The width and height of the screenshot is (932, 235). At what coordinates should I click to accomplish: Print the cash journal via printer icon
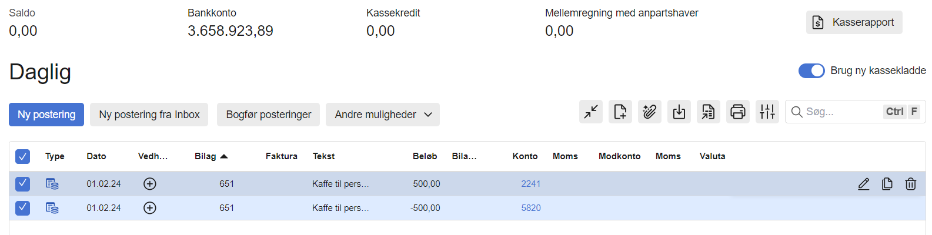(738, 112)
